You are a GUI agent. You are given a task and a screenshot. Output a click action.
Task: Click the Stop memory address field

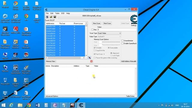pyautogui.click(x=109, y=45)
